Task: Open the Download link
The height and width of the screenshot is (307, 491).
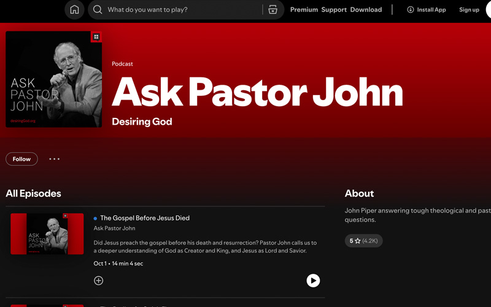Action: pos(366,10)
